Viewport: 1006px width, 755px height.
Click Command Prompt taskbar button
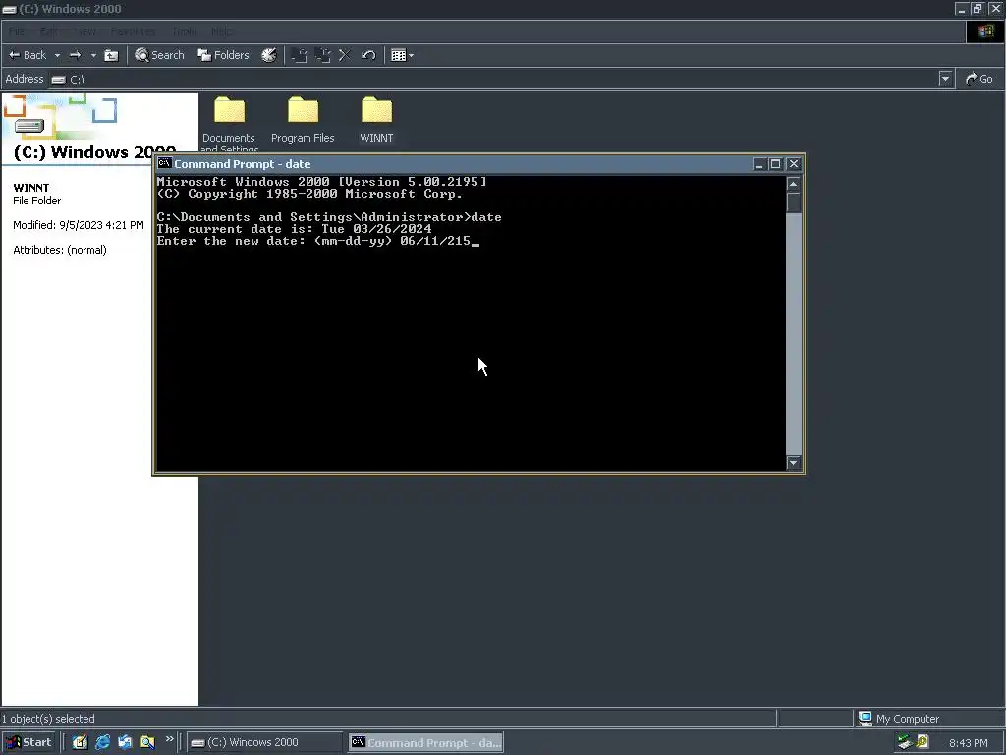426,743
